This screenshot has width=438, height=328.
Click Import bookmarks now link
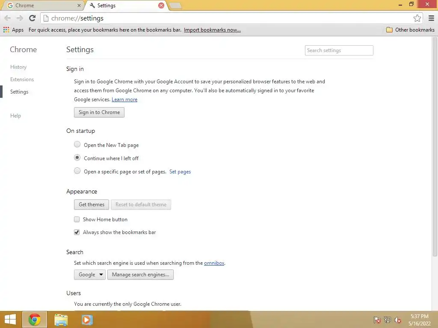pos(212,30)
